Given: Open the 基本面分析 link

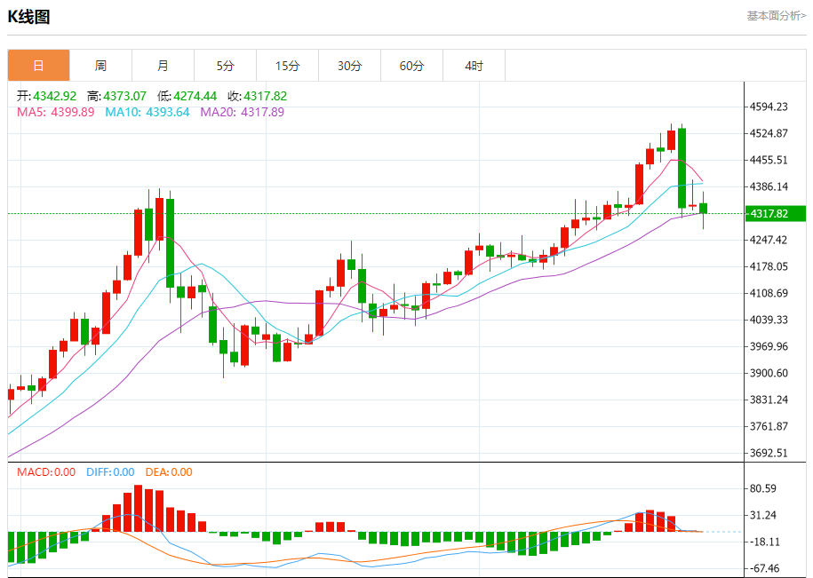Looking at the screenshot, I should pos(776,16).
